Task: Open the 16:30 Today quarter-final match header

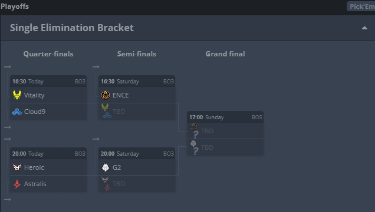Action: (x=48, y=82)
